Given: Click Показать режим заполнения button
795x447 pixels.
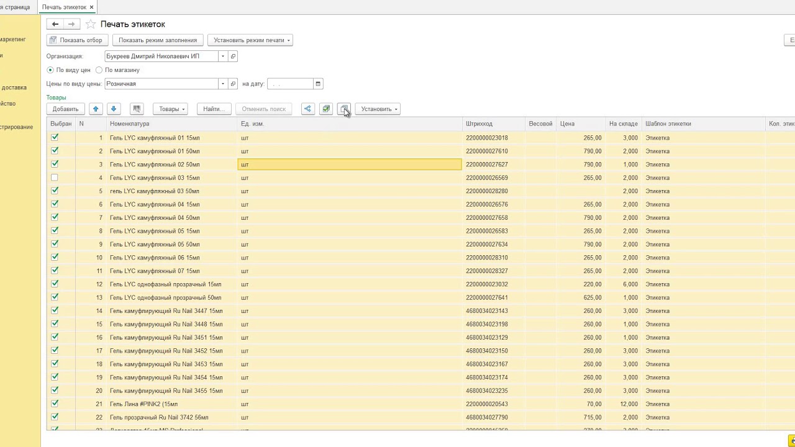Looking at the screenshot, I should (x=158, y=40).
